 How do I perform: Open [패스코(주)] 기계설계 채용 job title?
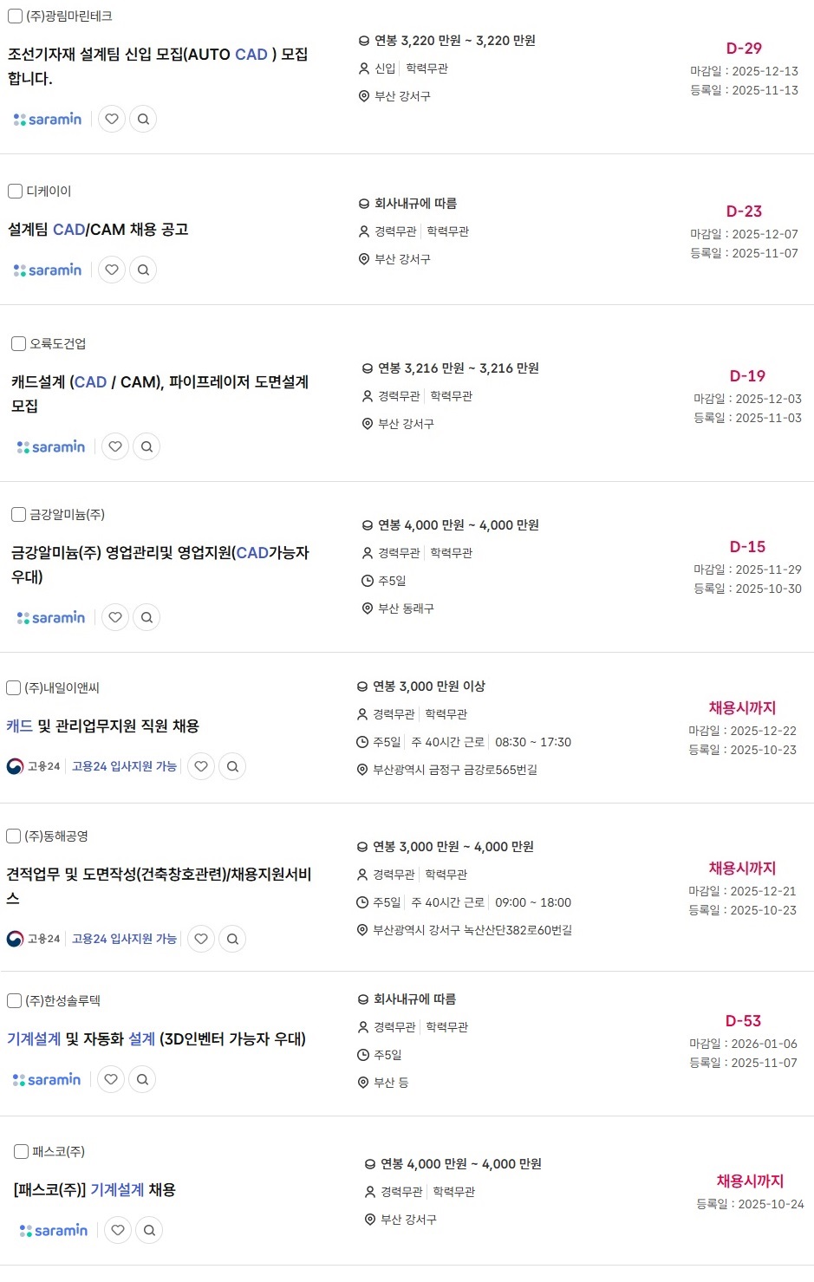(x=94, y=1189)
